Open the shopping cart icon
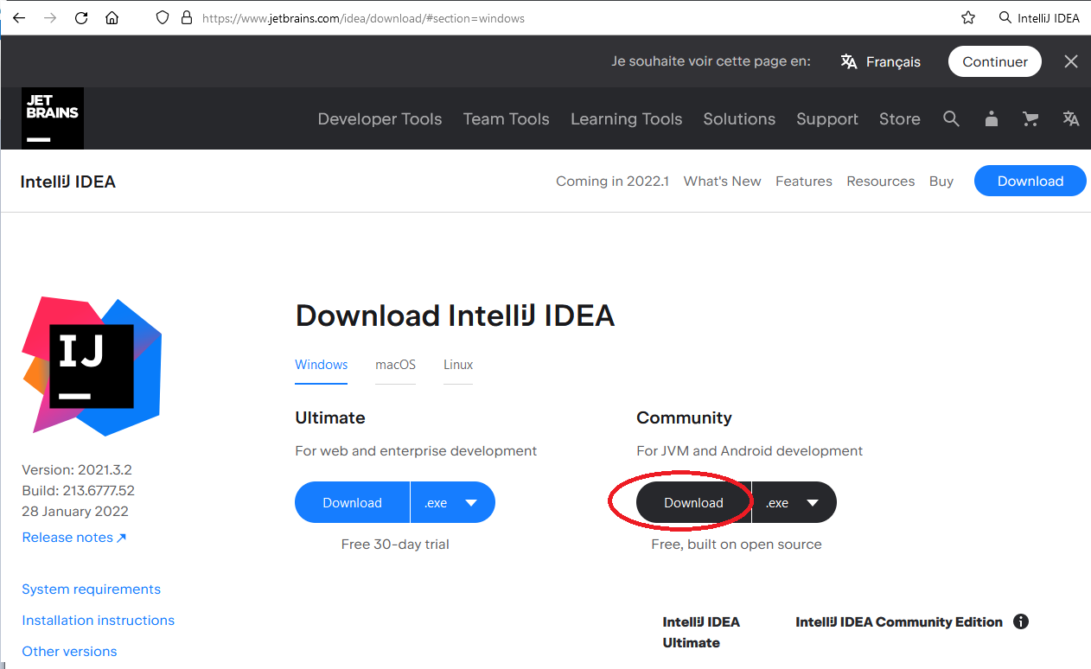 pos(1030,119)
